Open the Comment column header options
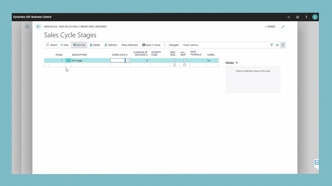332x186 pixels. pos(211,55)
